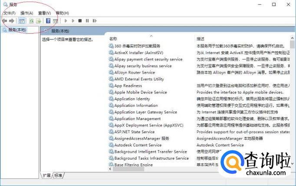Select Base Filtering Engine service
Viewport: 296px width, 186px height.
134,164
